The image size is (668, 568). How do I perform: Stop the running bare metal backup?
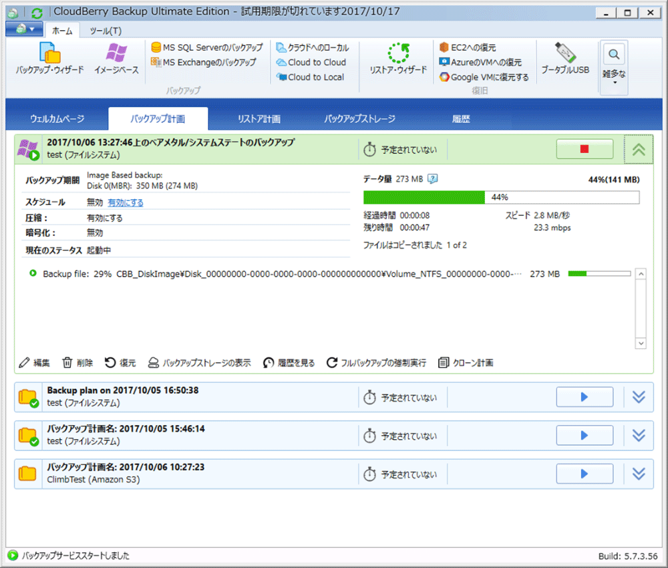[x=584, y=149]
